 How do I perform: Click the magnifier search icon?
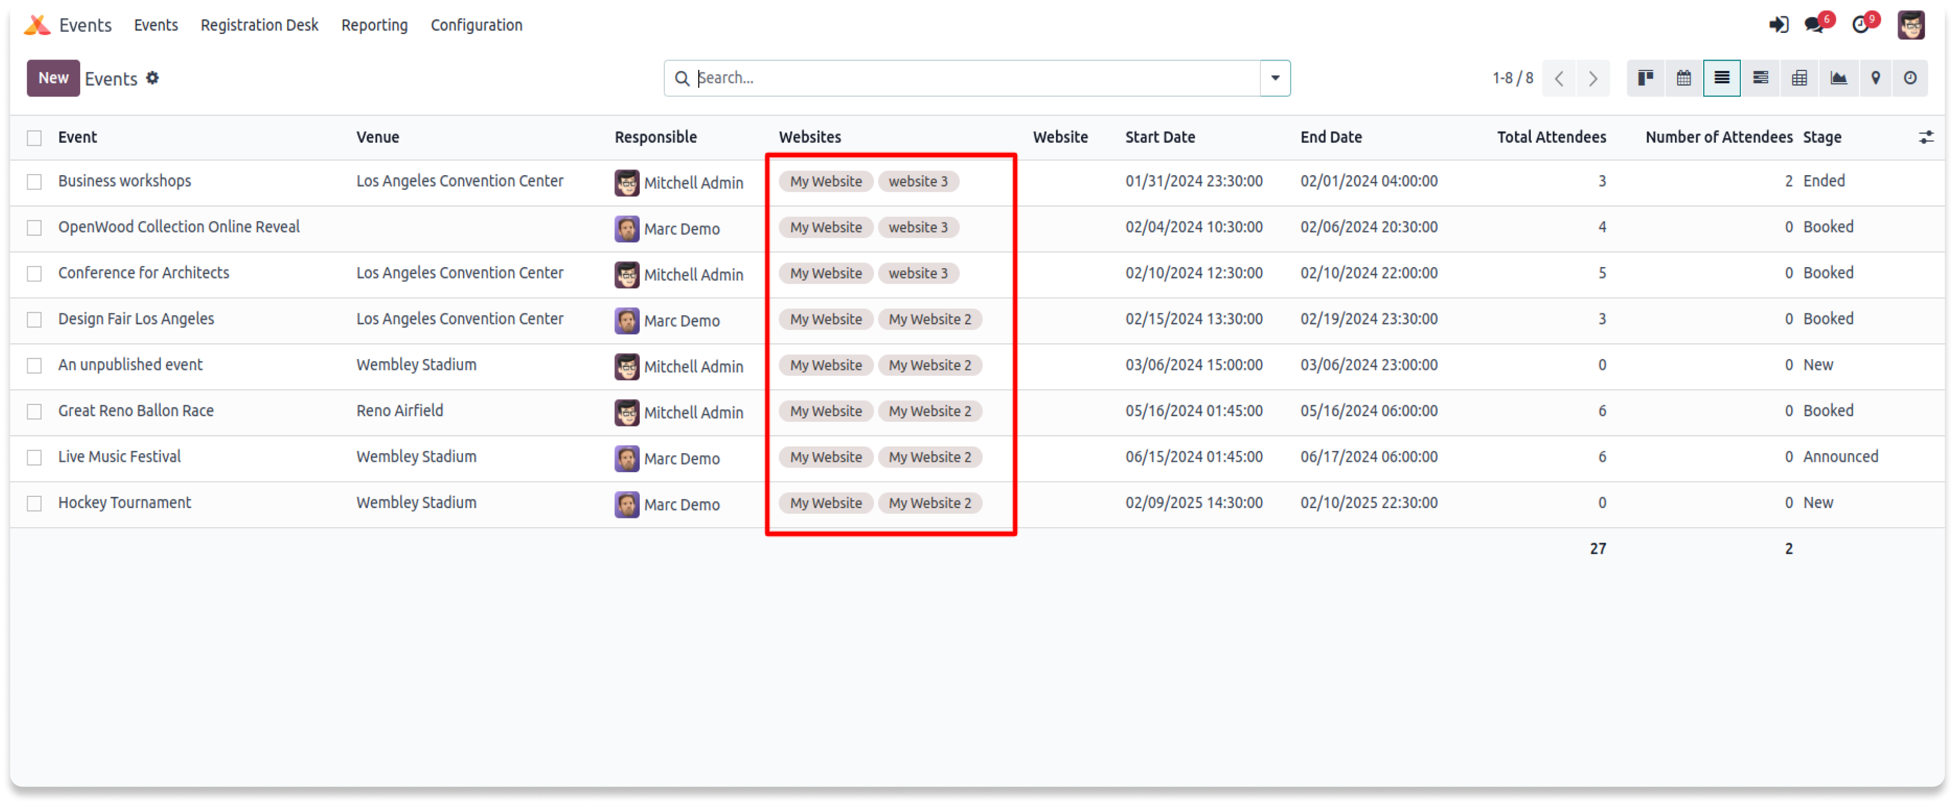pyautogui.click(x=681, y=78)
